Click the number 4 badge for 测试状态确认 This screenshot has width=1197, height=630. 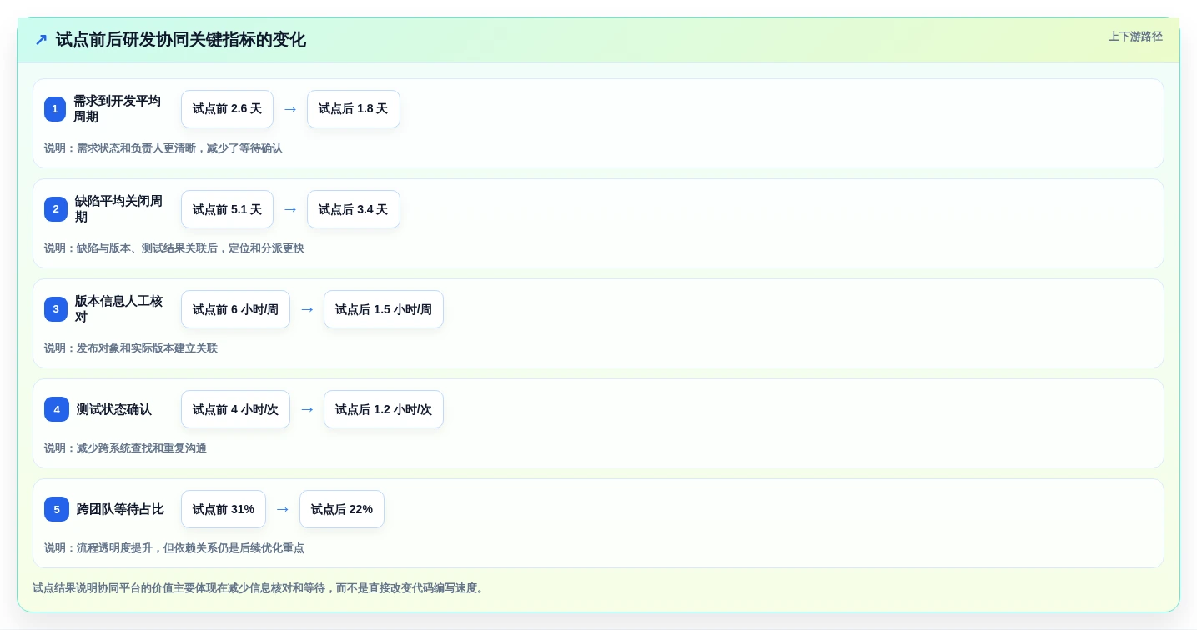[57, 409]
